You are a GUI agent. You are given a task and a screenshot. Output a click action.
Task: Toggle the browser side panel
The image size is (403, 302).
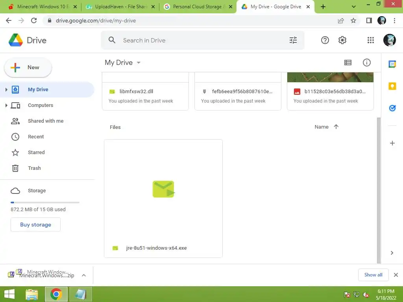369,20
